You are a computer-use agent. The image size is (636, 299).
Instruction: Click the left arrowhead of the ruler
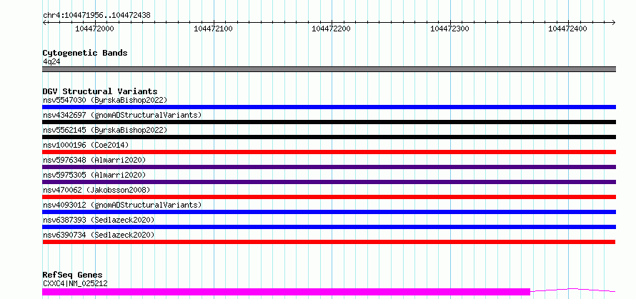44,22
